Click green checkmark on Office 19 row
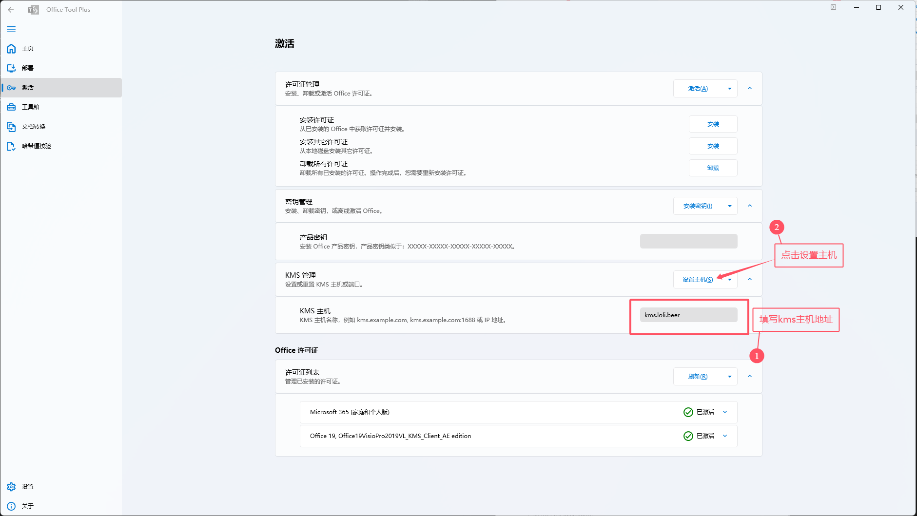Image resolution: width=917 pixels, height=516 pixels. [x=688, y=436]
